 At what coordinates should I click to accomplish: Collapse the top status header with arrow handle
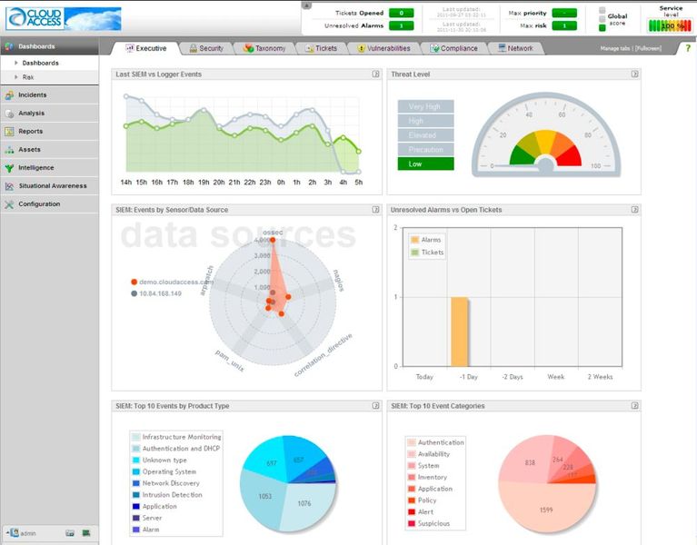[306, 5]
